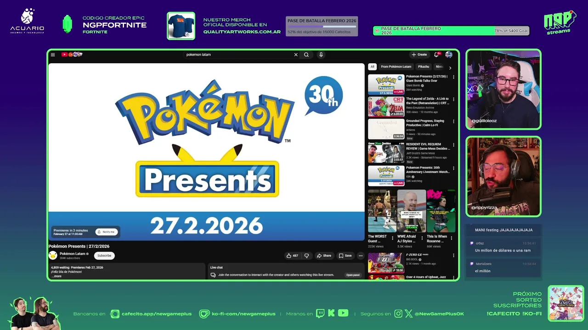Image resolution: width=588 pixels, height=330 pixels.
Task: Clear the 'pokemon latam' search text
Action: [296, 55]
